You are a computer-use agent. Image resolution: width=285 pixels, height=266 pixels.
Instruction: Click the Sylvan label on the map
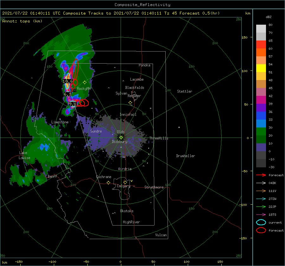tap(121, 93)
